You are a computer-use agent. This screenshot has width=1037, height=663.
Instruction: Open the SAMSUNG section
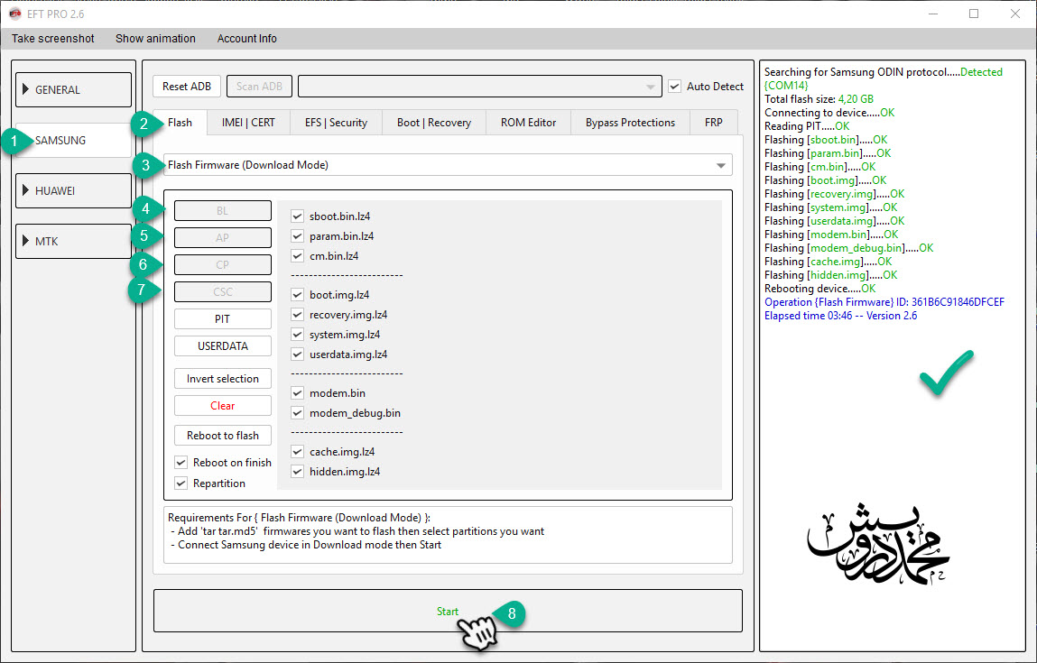click(x=73, y=140)
